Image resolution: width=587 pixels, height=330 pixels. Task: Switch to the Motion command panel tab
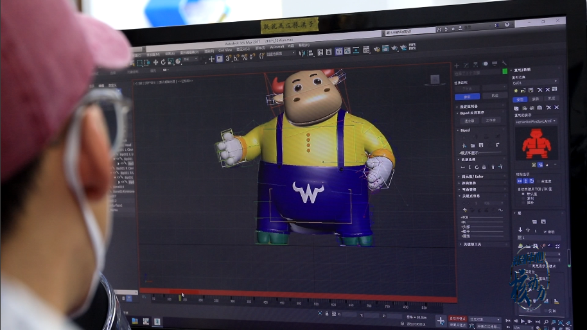pyautogui.click(x=485, y=64)
